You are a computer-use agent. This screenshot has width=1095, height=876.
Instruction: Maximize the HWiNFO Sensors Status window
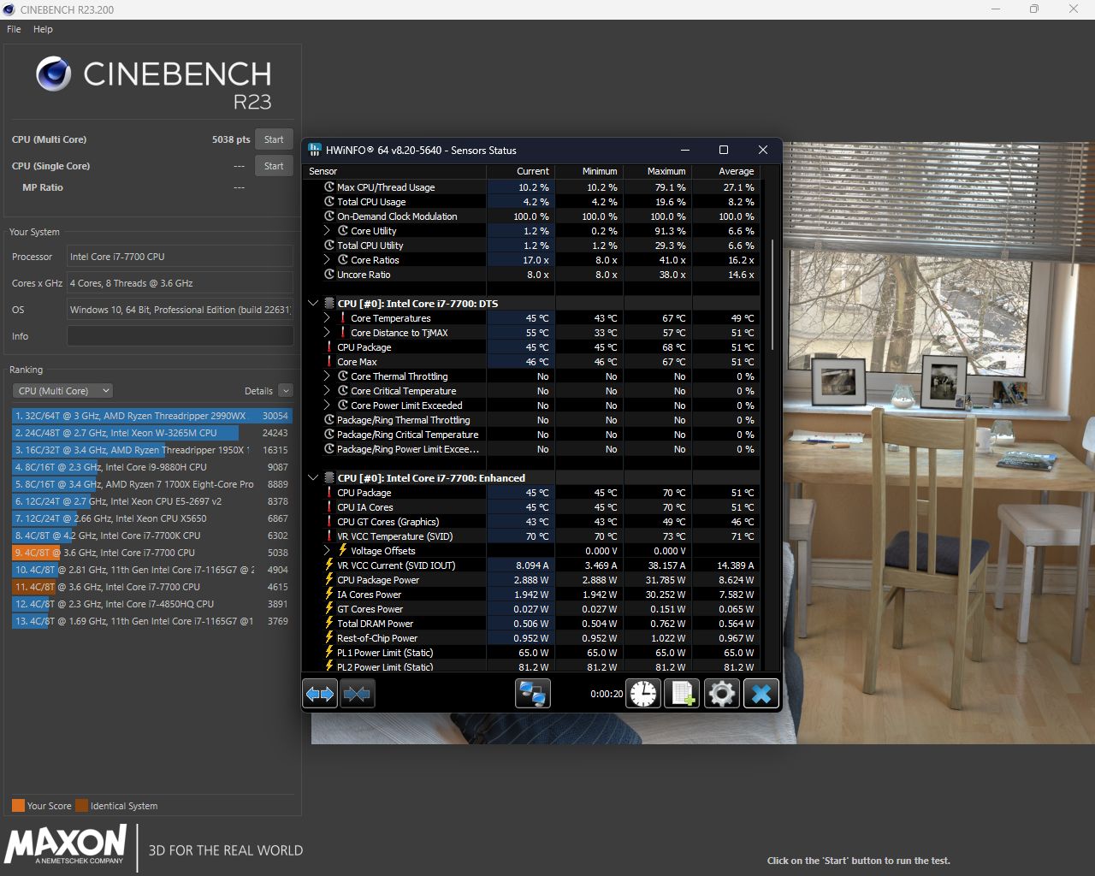coord(723,150)
